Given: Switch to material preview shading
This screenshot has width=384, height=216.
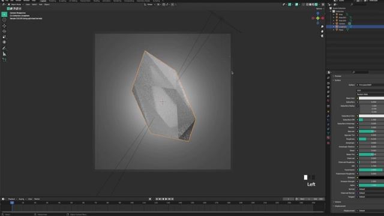Looking at the screenshot, I should pyautogui.click(x=313, y=4).
